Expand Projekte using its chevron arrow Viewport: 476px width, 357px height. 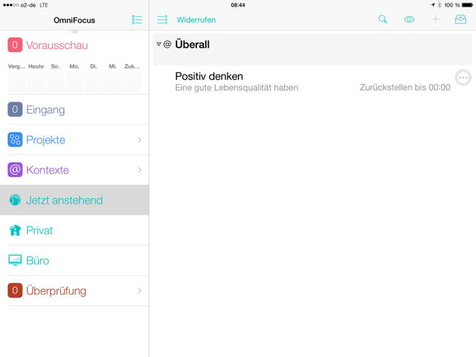(x=139, y=140)
